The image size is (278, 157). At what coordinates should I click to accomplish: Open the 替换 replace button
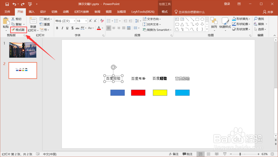(259, 24)
